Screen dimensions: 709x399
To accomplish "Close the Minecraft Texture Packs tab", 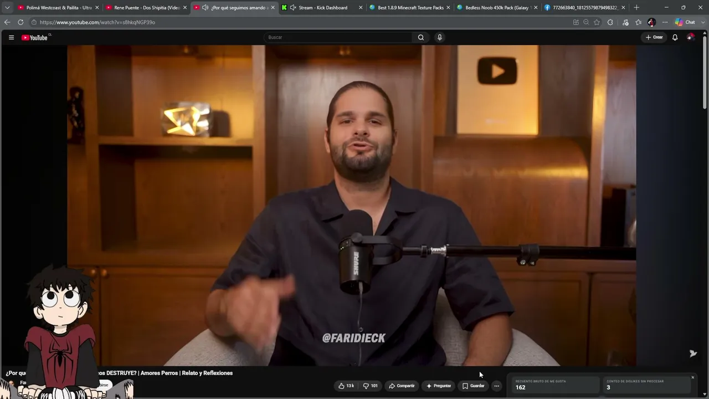I will [448, 8].
